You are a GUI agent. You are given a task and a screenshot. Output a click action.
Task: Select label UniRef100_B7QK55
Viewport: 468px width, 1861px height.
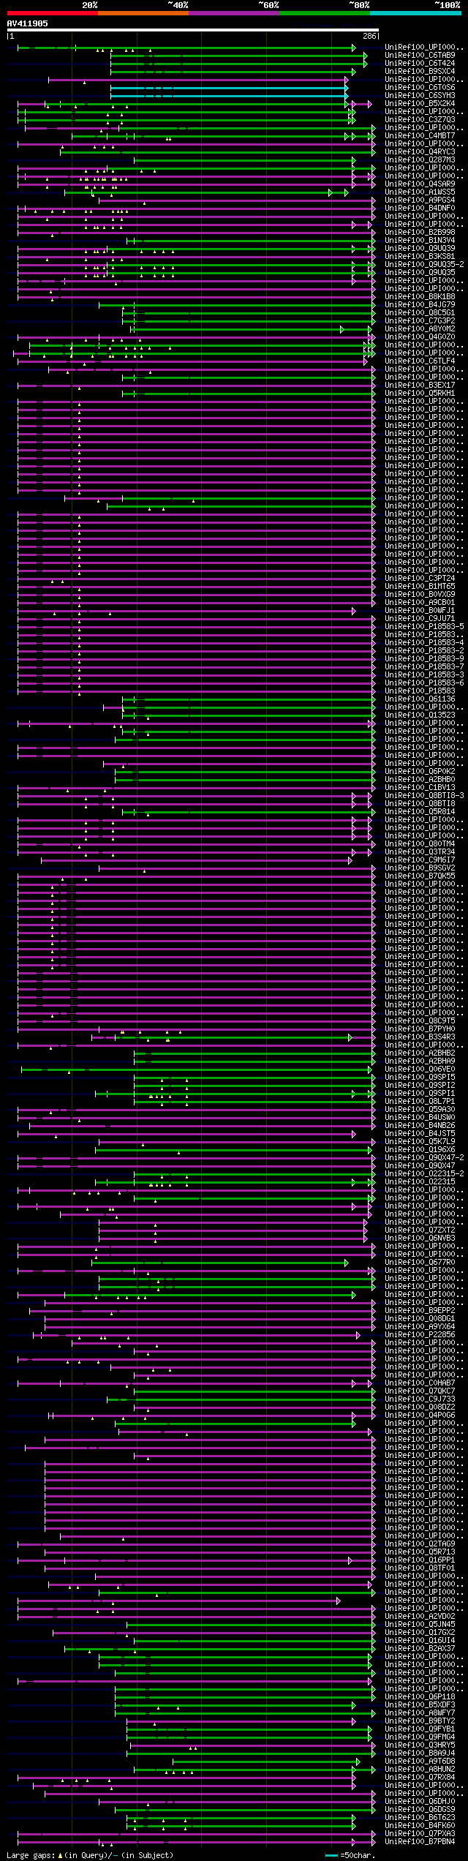420,876
